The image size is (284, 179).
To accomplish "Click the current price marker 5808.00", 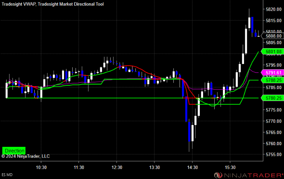I will pyautogui.click(x=272, y=36).
